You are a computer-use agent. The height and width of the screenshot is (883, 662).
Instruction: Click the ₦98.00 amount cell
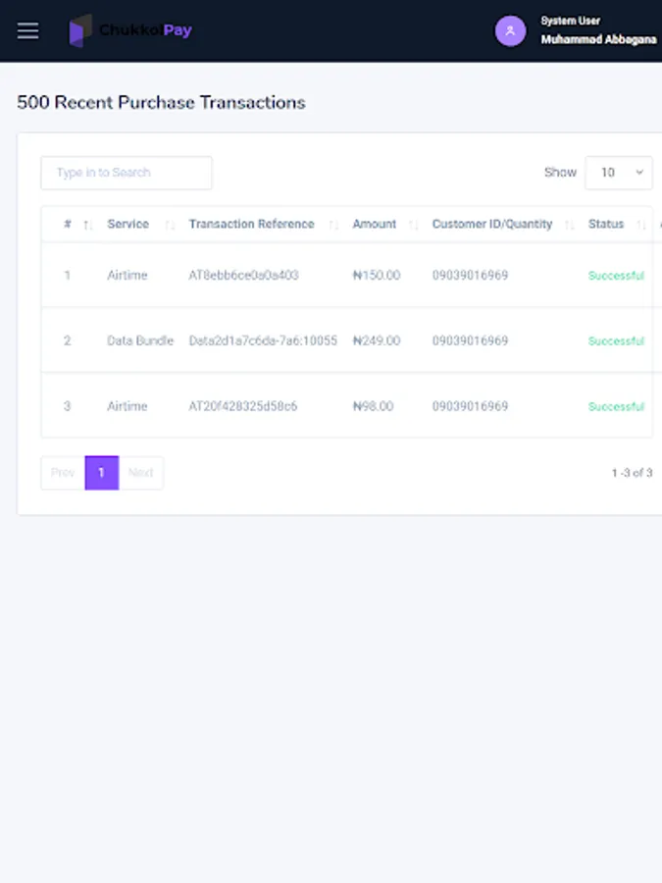(373, 406)
